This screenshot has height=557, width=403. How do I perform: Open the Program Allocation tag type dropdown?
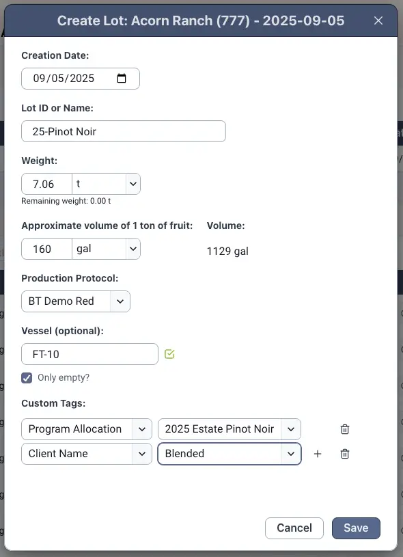[x=87, y=429]
